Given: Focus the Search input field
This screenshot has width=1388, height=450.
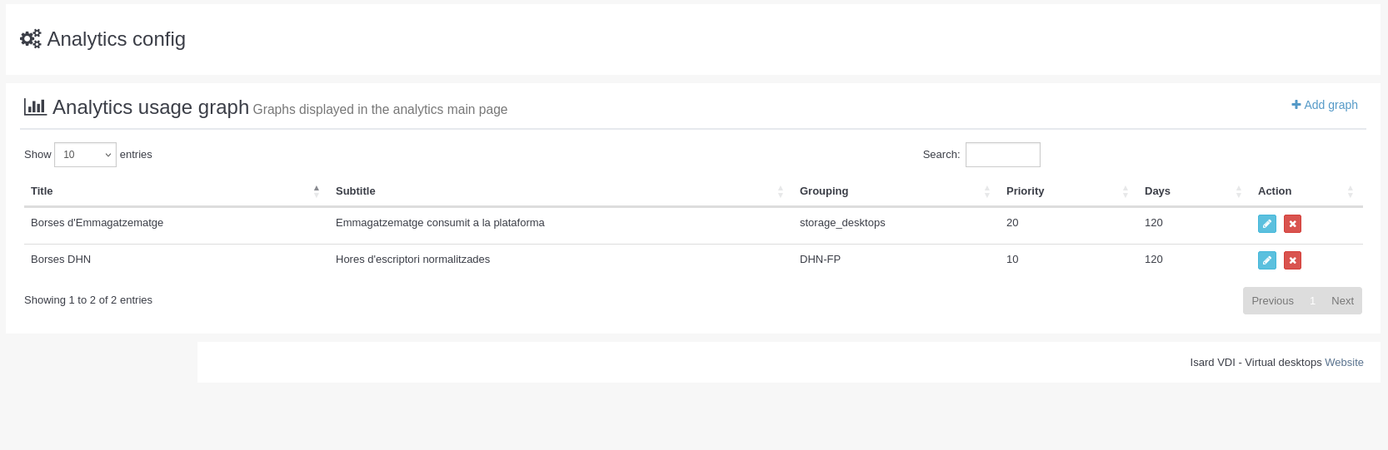Looking at the screenshot, I should (1002, 155).
